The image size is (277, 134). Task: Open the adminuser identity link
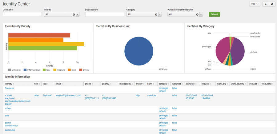coord(10,130)
